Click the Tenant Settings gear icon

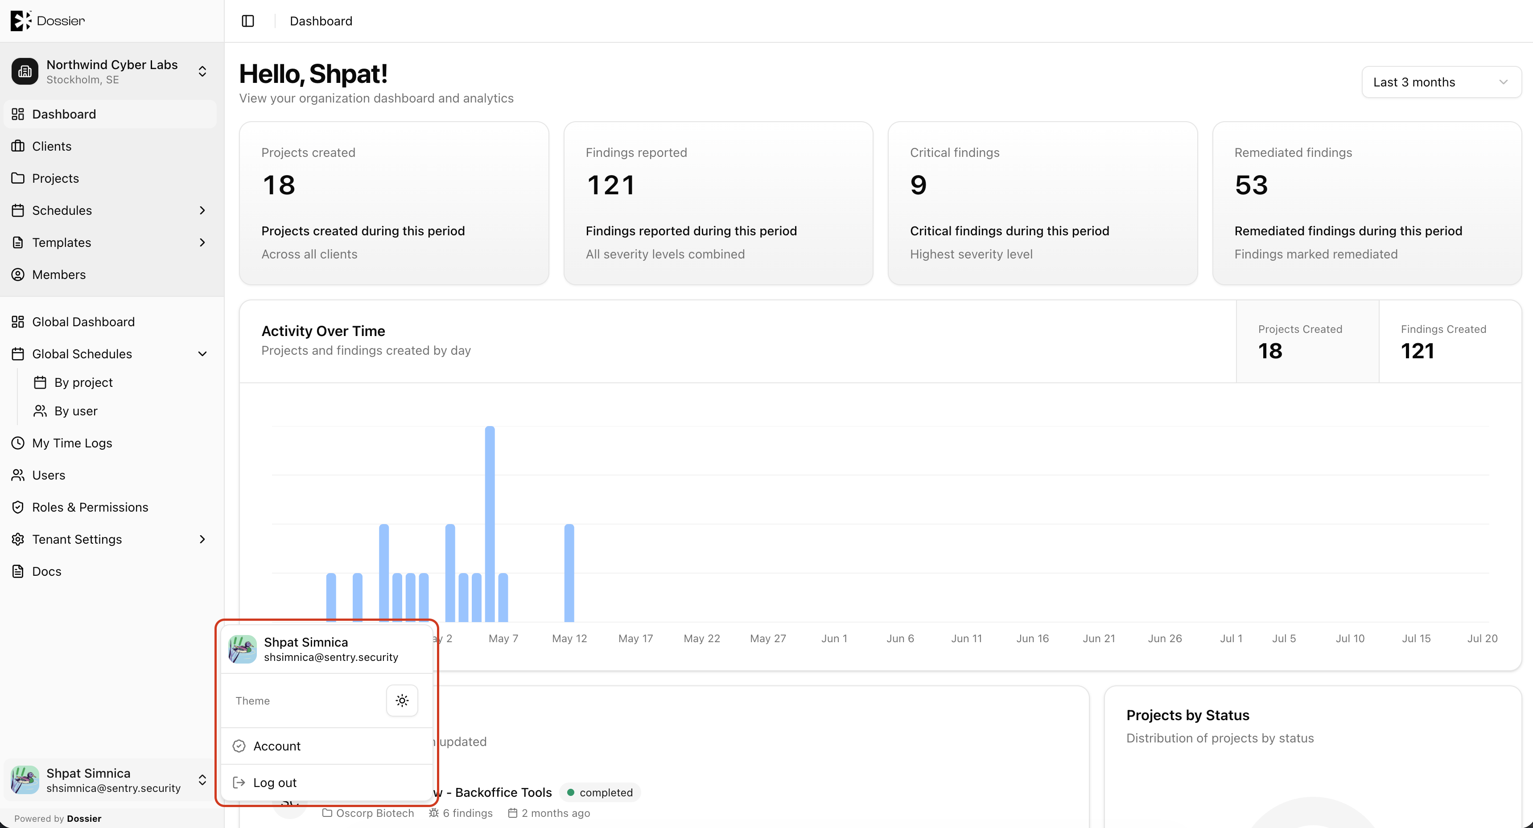point(18,540)
